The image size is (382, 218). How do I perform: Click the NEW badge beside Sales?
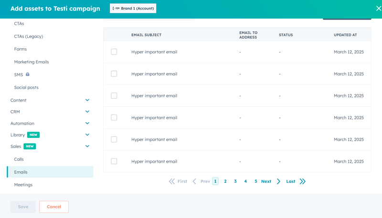coord(30,146)
